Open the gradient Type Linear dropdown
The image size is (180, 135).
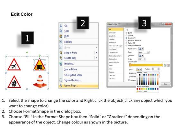pyautogui.click(x=144, y=52)
